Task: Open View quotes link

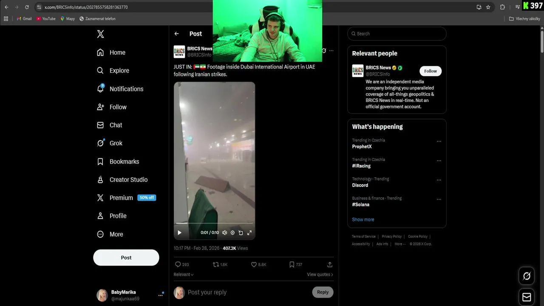Action: coord(320,275)
